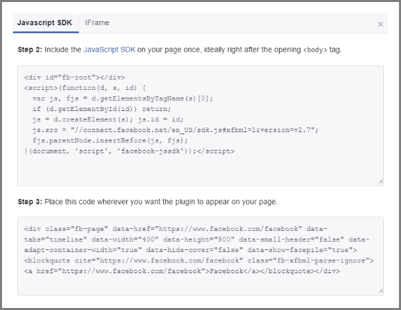Click the facebook-jssdk closing script line
The width and height of the screenshot is (401, 310).
point(129,151)
